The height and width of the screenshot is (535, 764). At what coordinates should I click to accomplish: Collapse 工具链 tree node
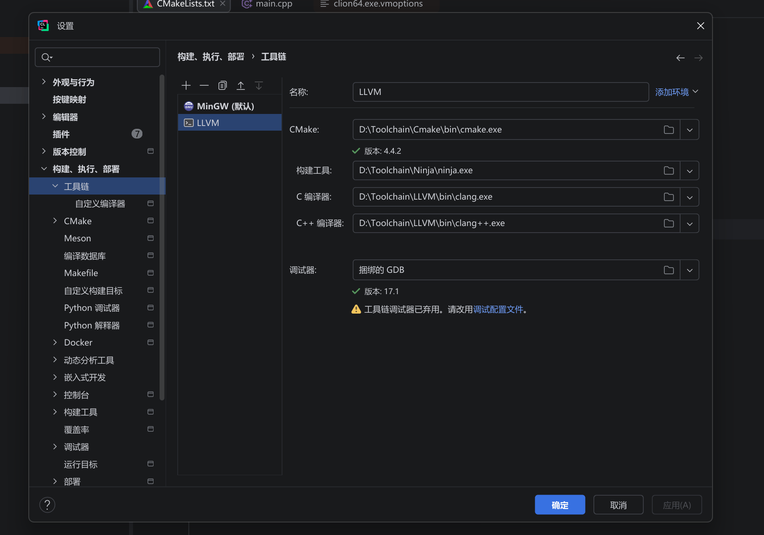click(55, 186)
